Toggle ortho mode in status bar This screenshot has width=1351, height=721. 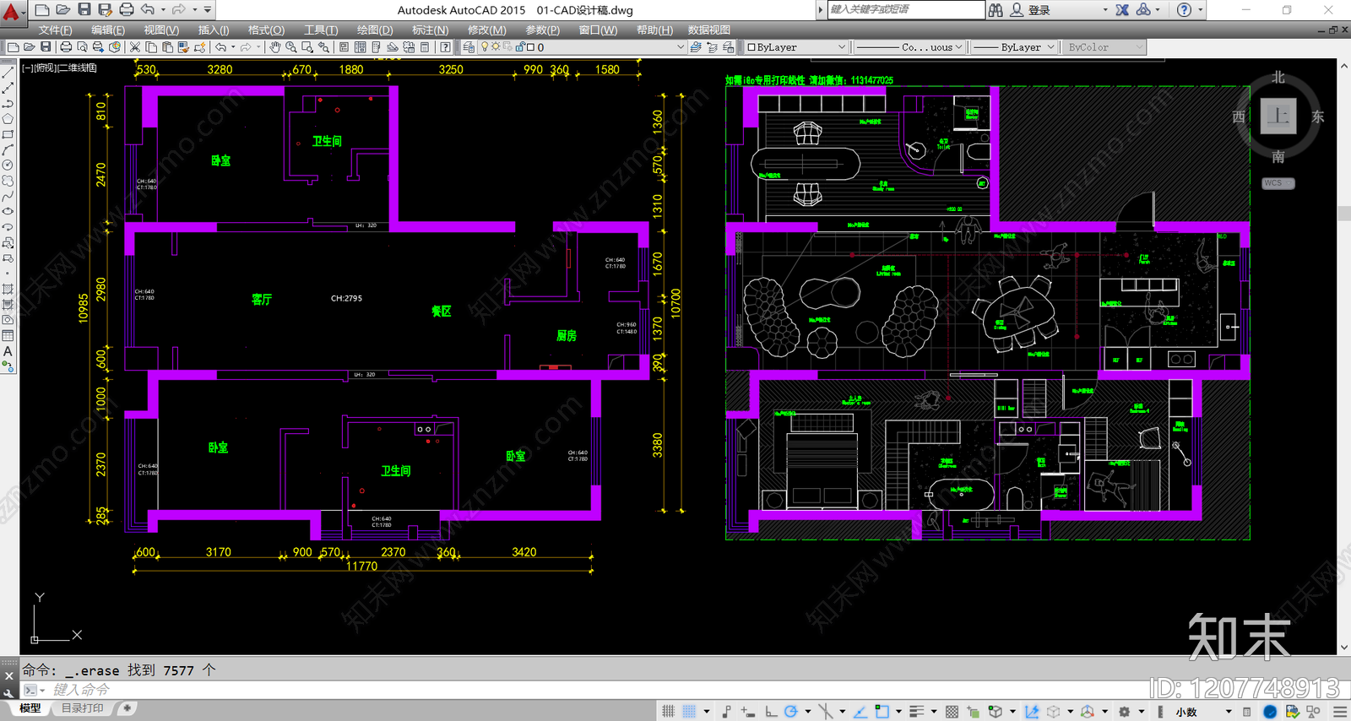click(771, 712)
